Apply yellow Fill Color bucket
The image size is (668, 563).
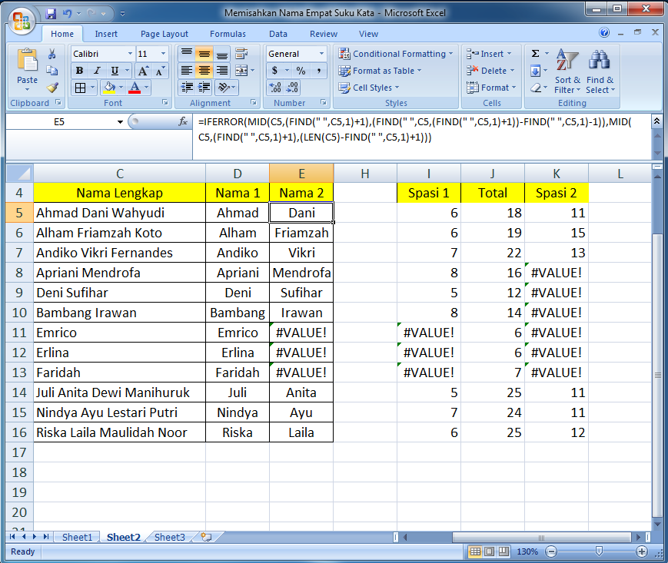tap(109, 88)
